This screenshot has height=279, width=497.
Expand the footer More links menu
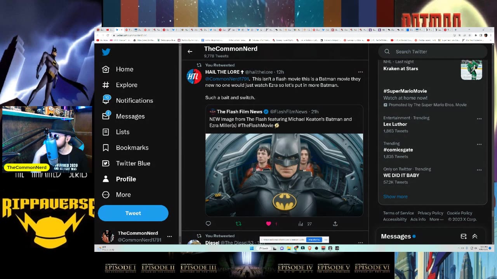point(436,219)
